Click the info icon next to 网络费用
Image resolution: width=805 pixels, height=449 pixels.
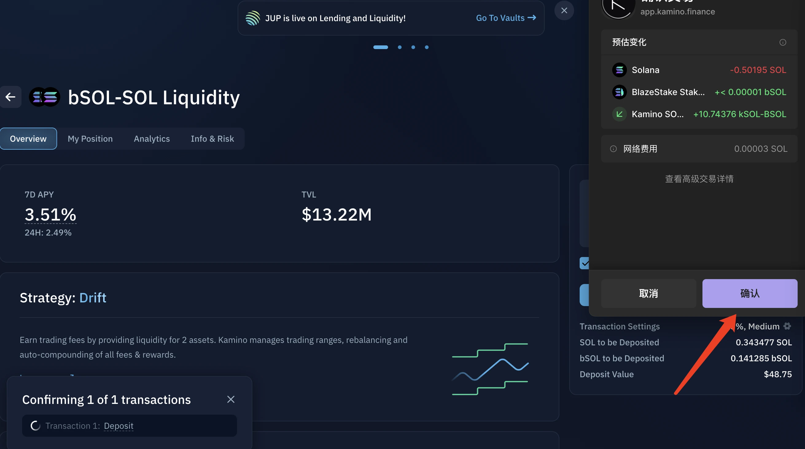613,149
